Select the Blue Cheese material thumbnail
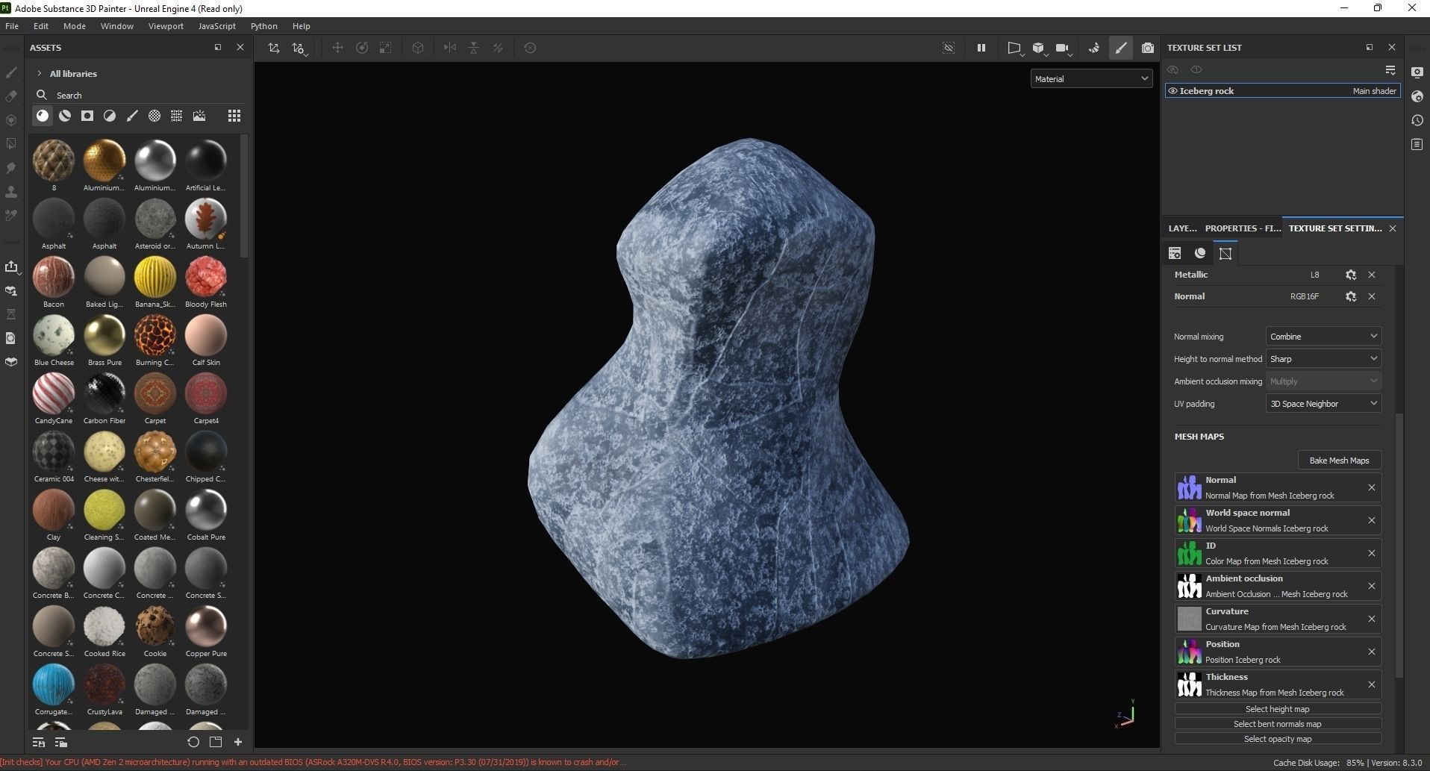This screenshot has height=771, width=1430. coord(54,335)
